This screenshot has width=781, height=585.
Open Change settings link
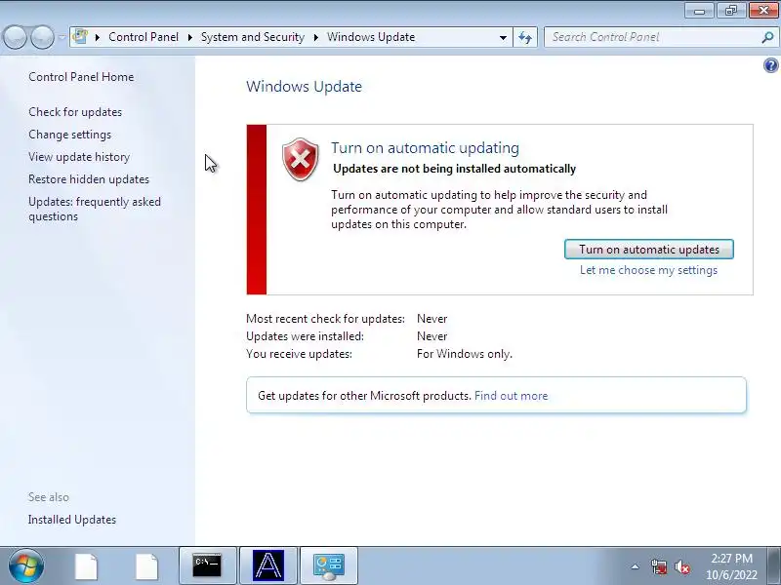point(69,135)
